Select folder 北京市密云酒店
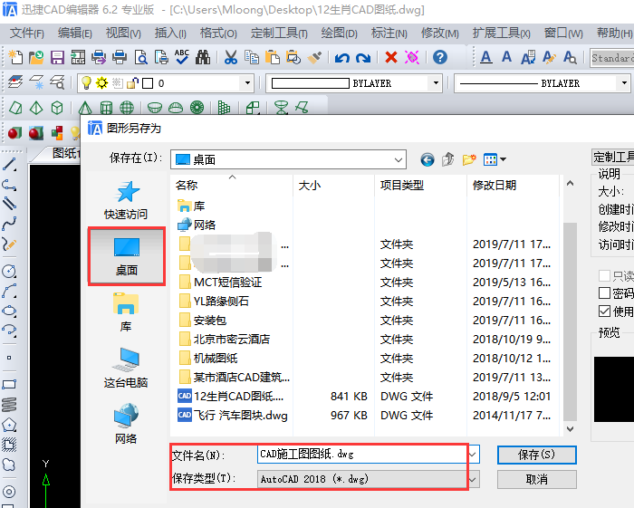Viewport: 634px width, 508px height. 225,339
